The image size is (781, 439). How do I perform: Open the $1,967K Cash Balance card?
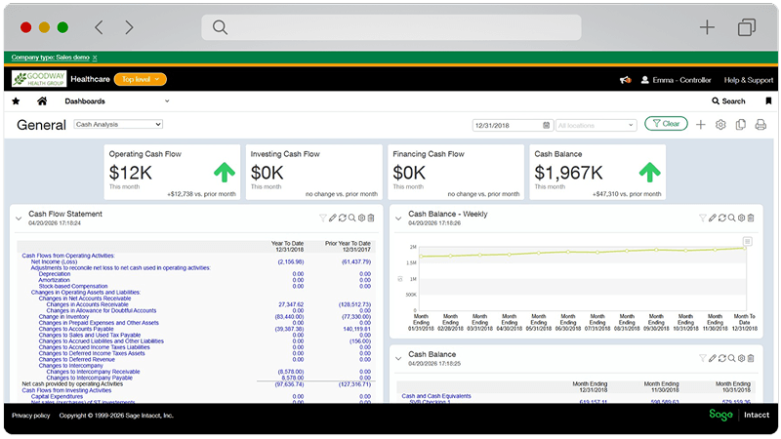(x=597, y=173)
